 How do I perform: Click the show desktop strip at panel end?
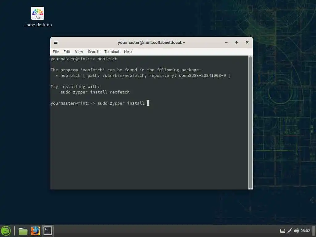314,231
